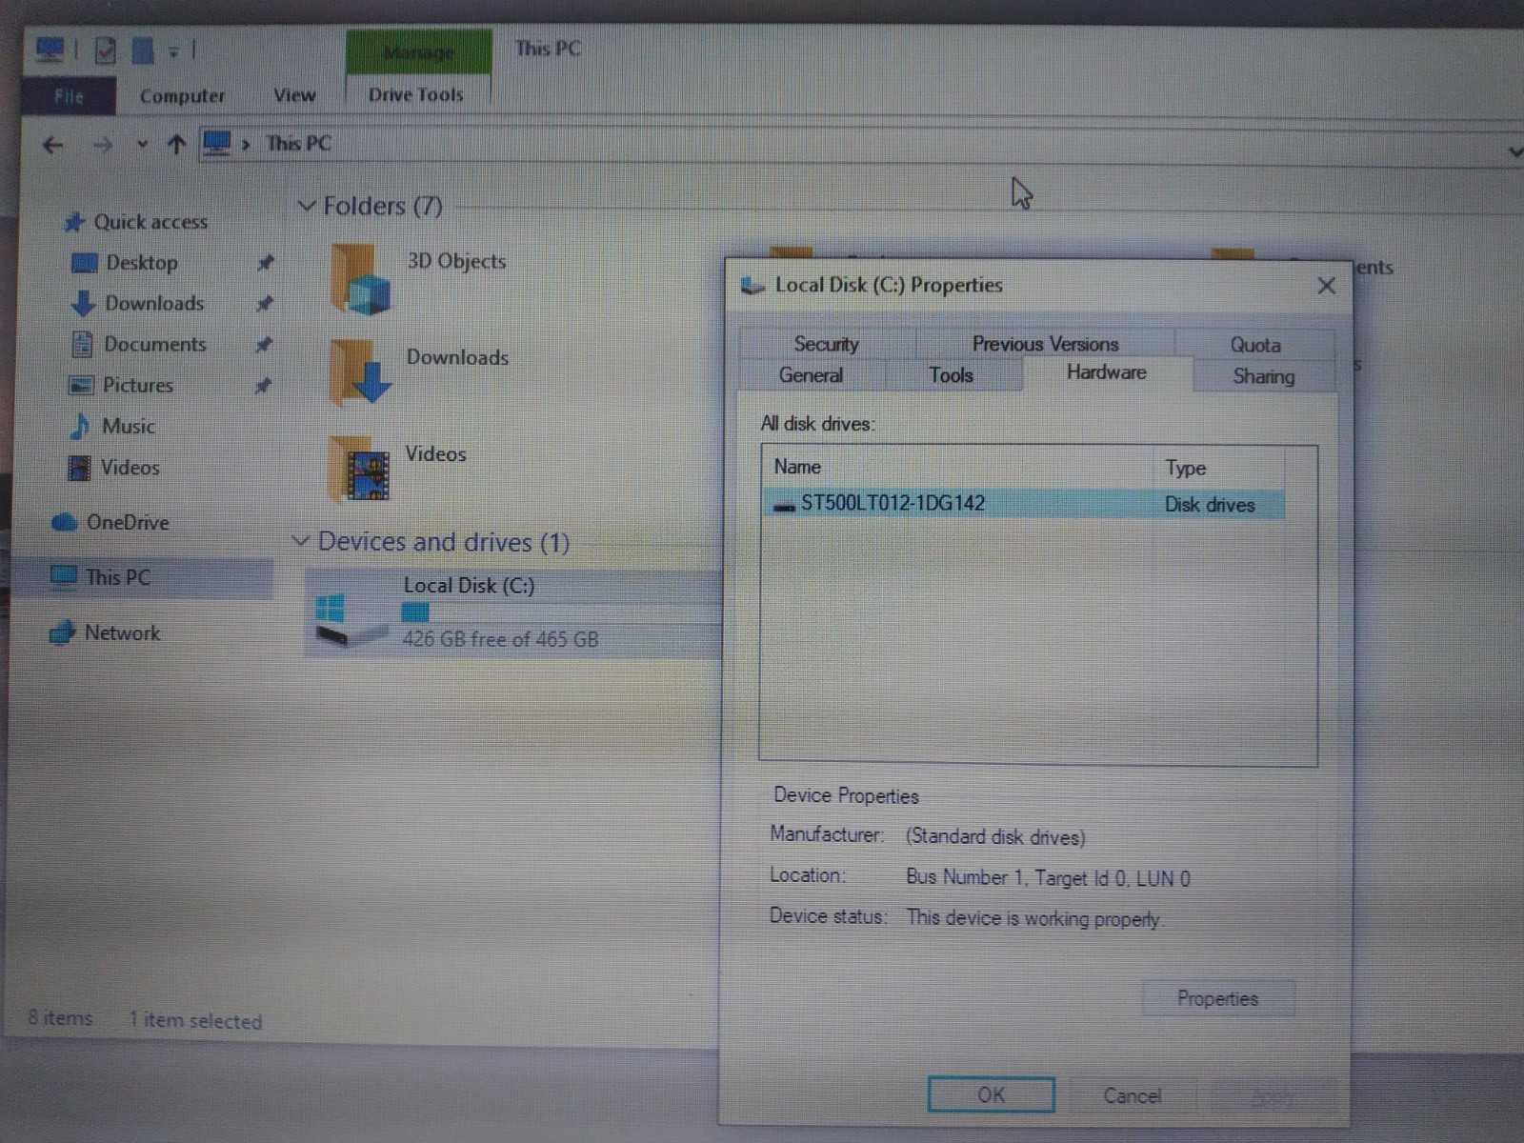This screenshot has height=1143, width=1524.
Task: Open Pictures in the navigation pane
Action: (138, 386)
